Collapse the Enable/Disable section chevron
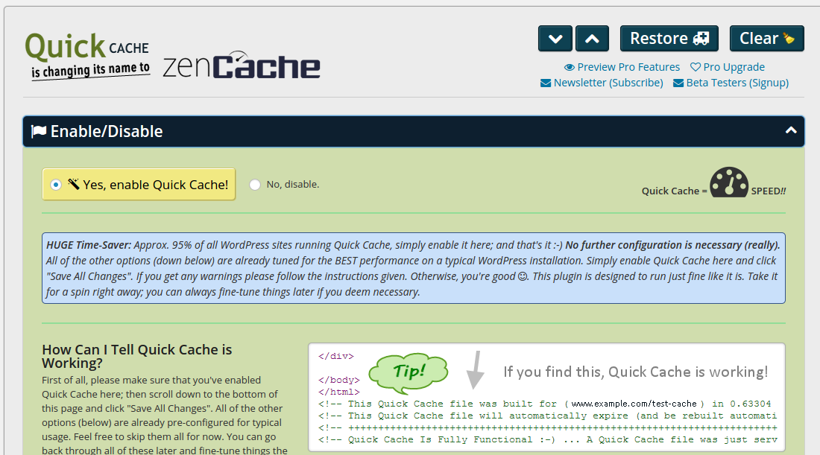Viewport: 820px width, 455px height. (x=791, y=131)
